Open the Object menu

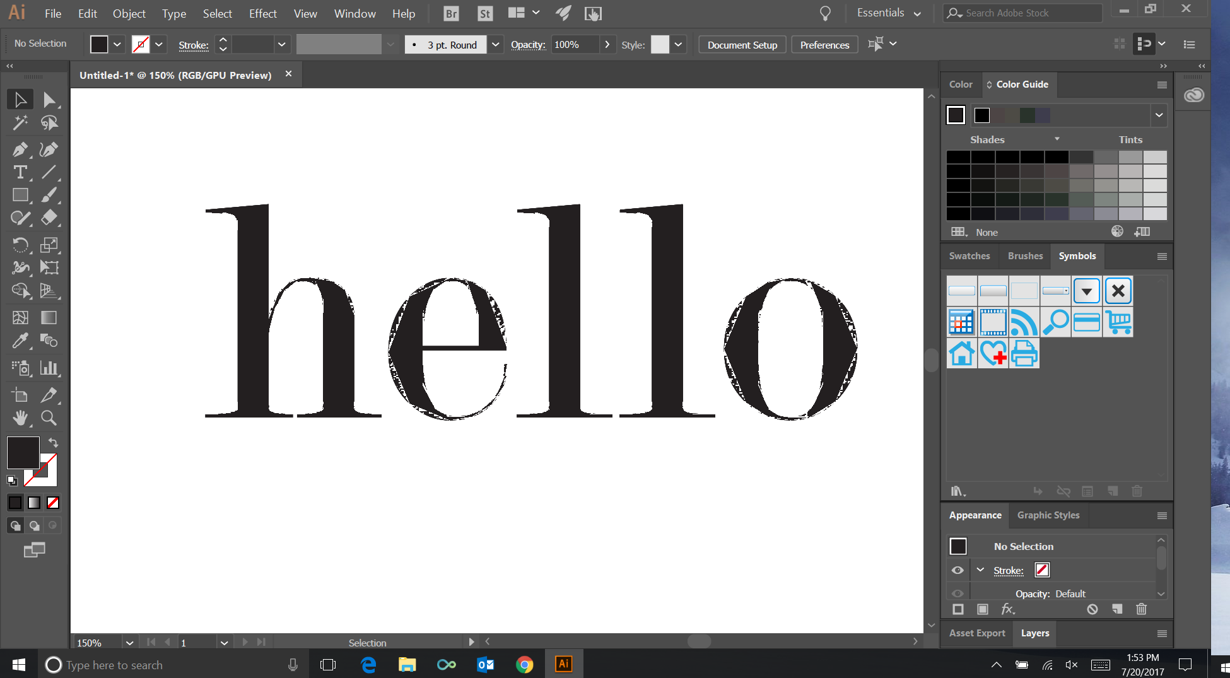tap(129, 13)
